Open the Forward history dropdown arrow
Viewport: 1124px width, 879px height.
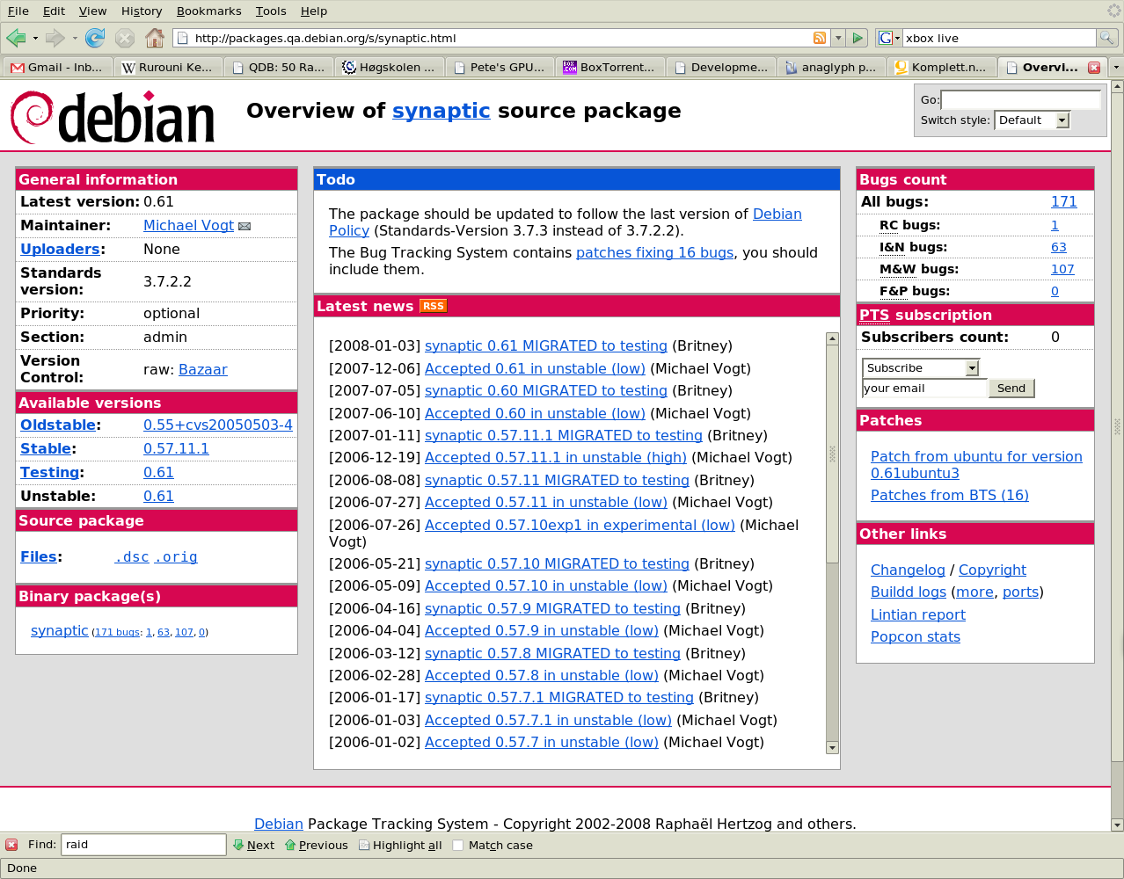point(75,38)
